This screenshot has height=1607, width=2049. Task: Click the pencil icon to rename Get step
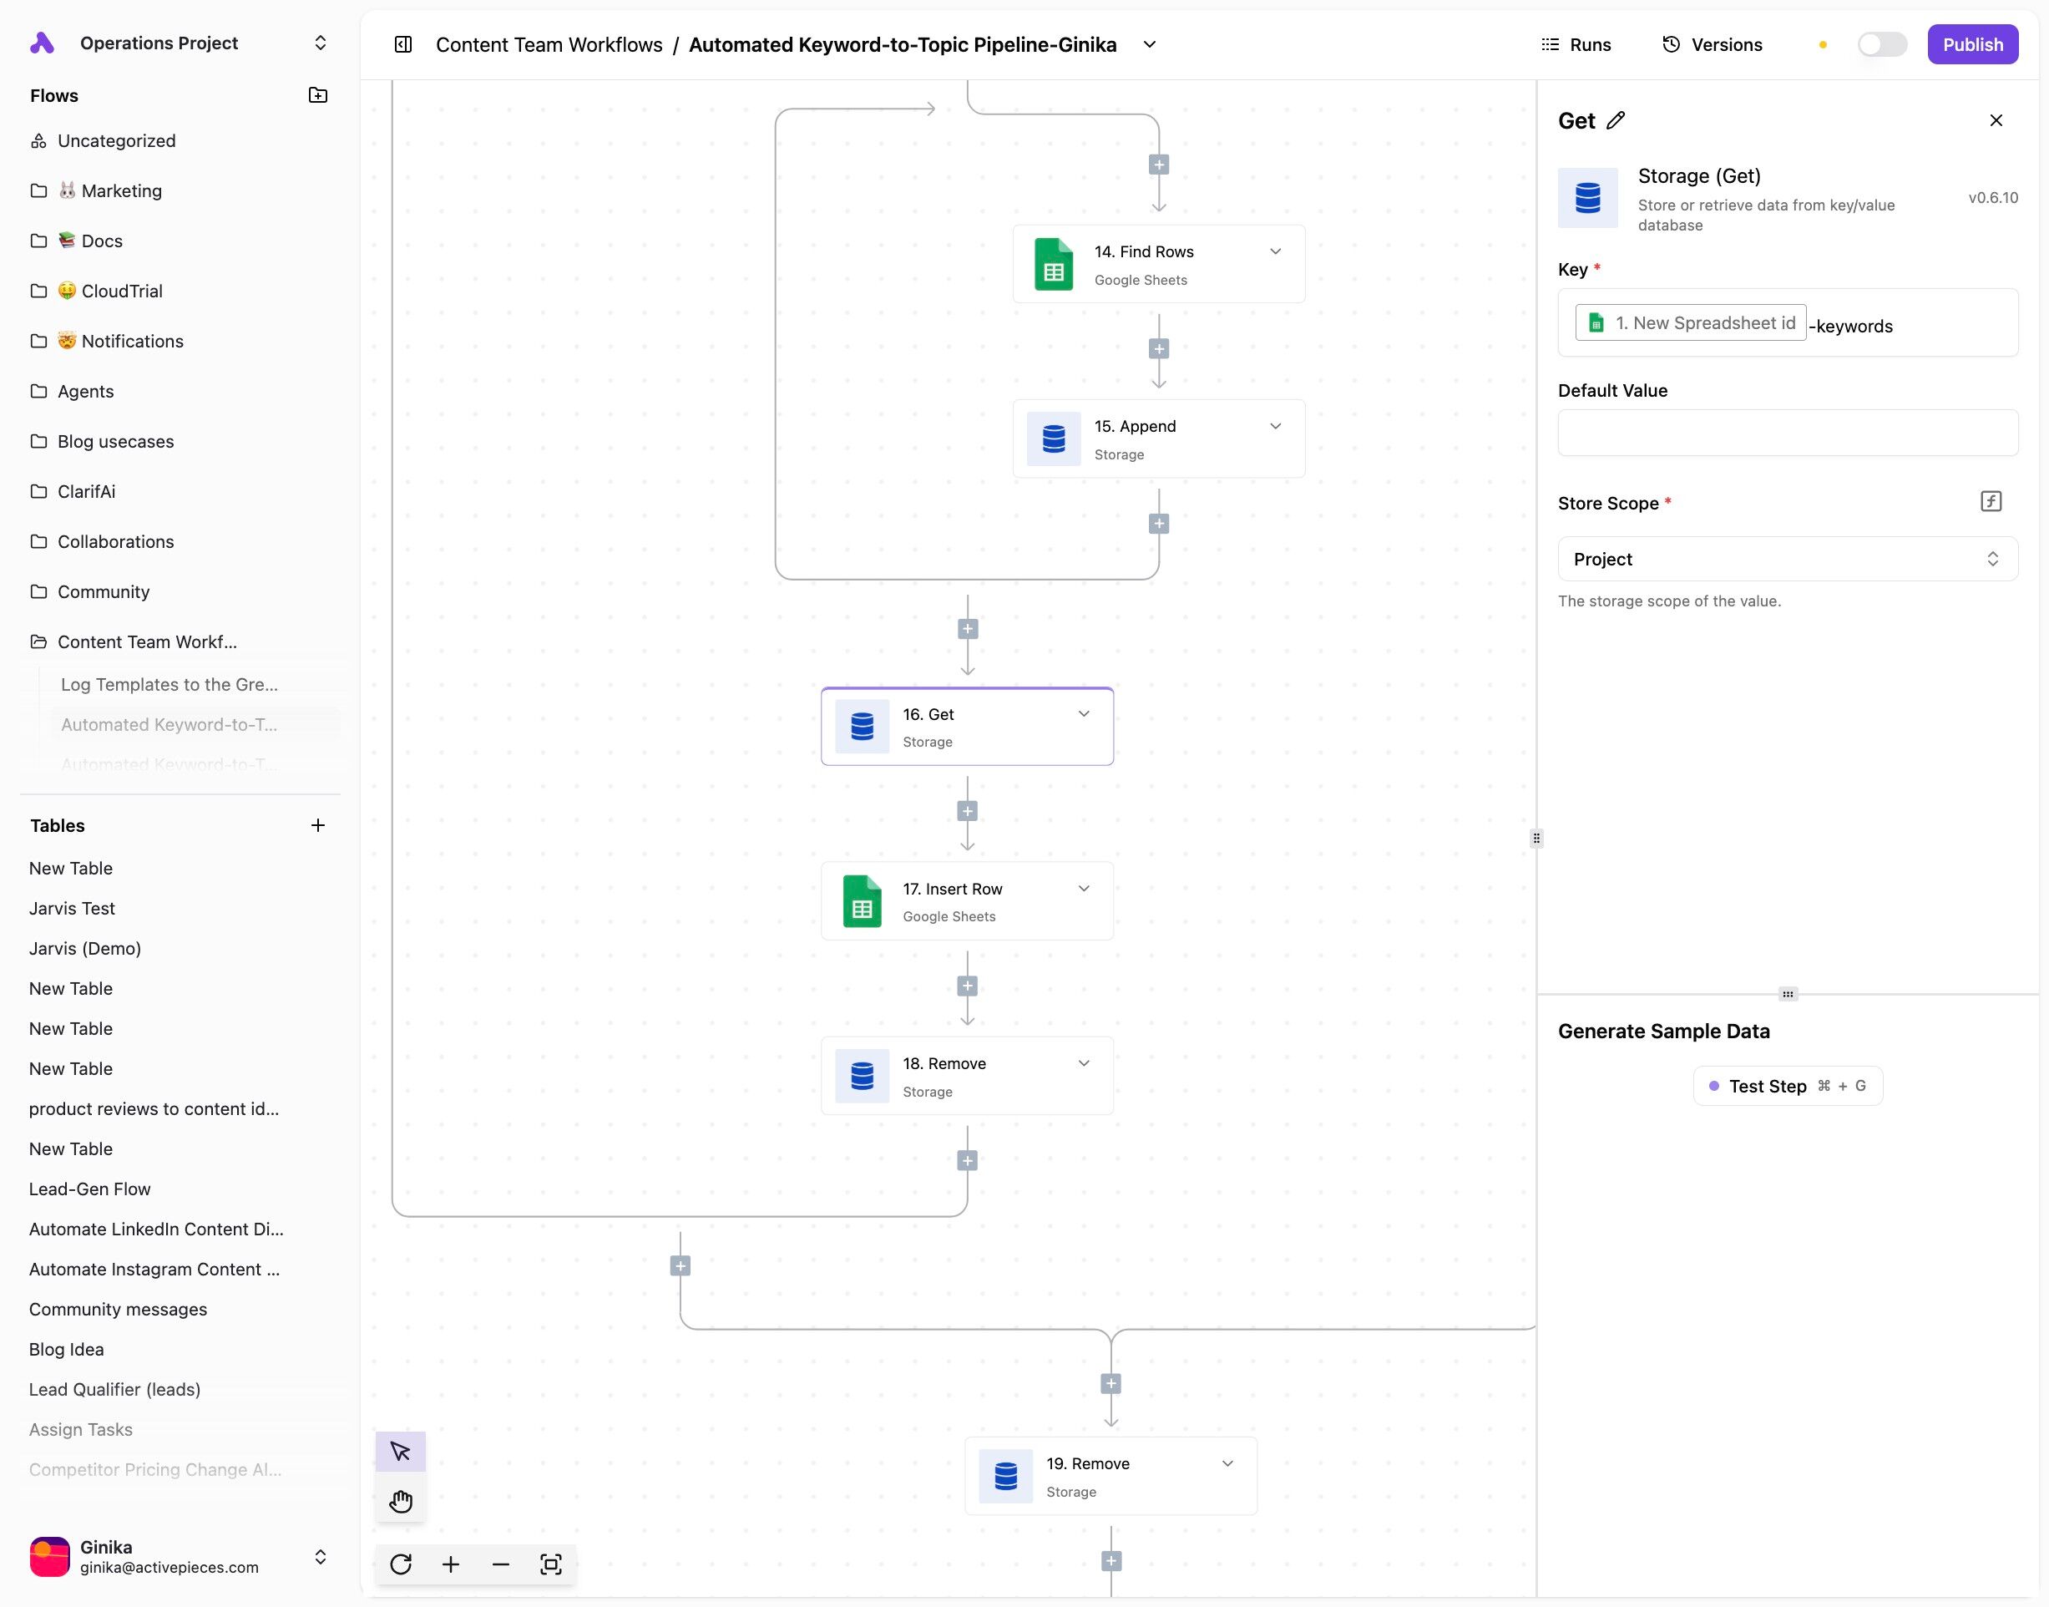coord(1616,120)
